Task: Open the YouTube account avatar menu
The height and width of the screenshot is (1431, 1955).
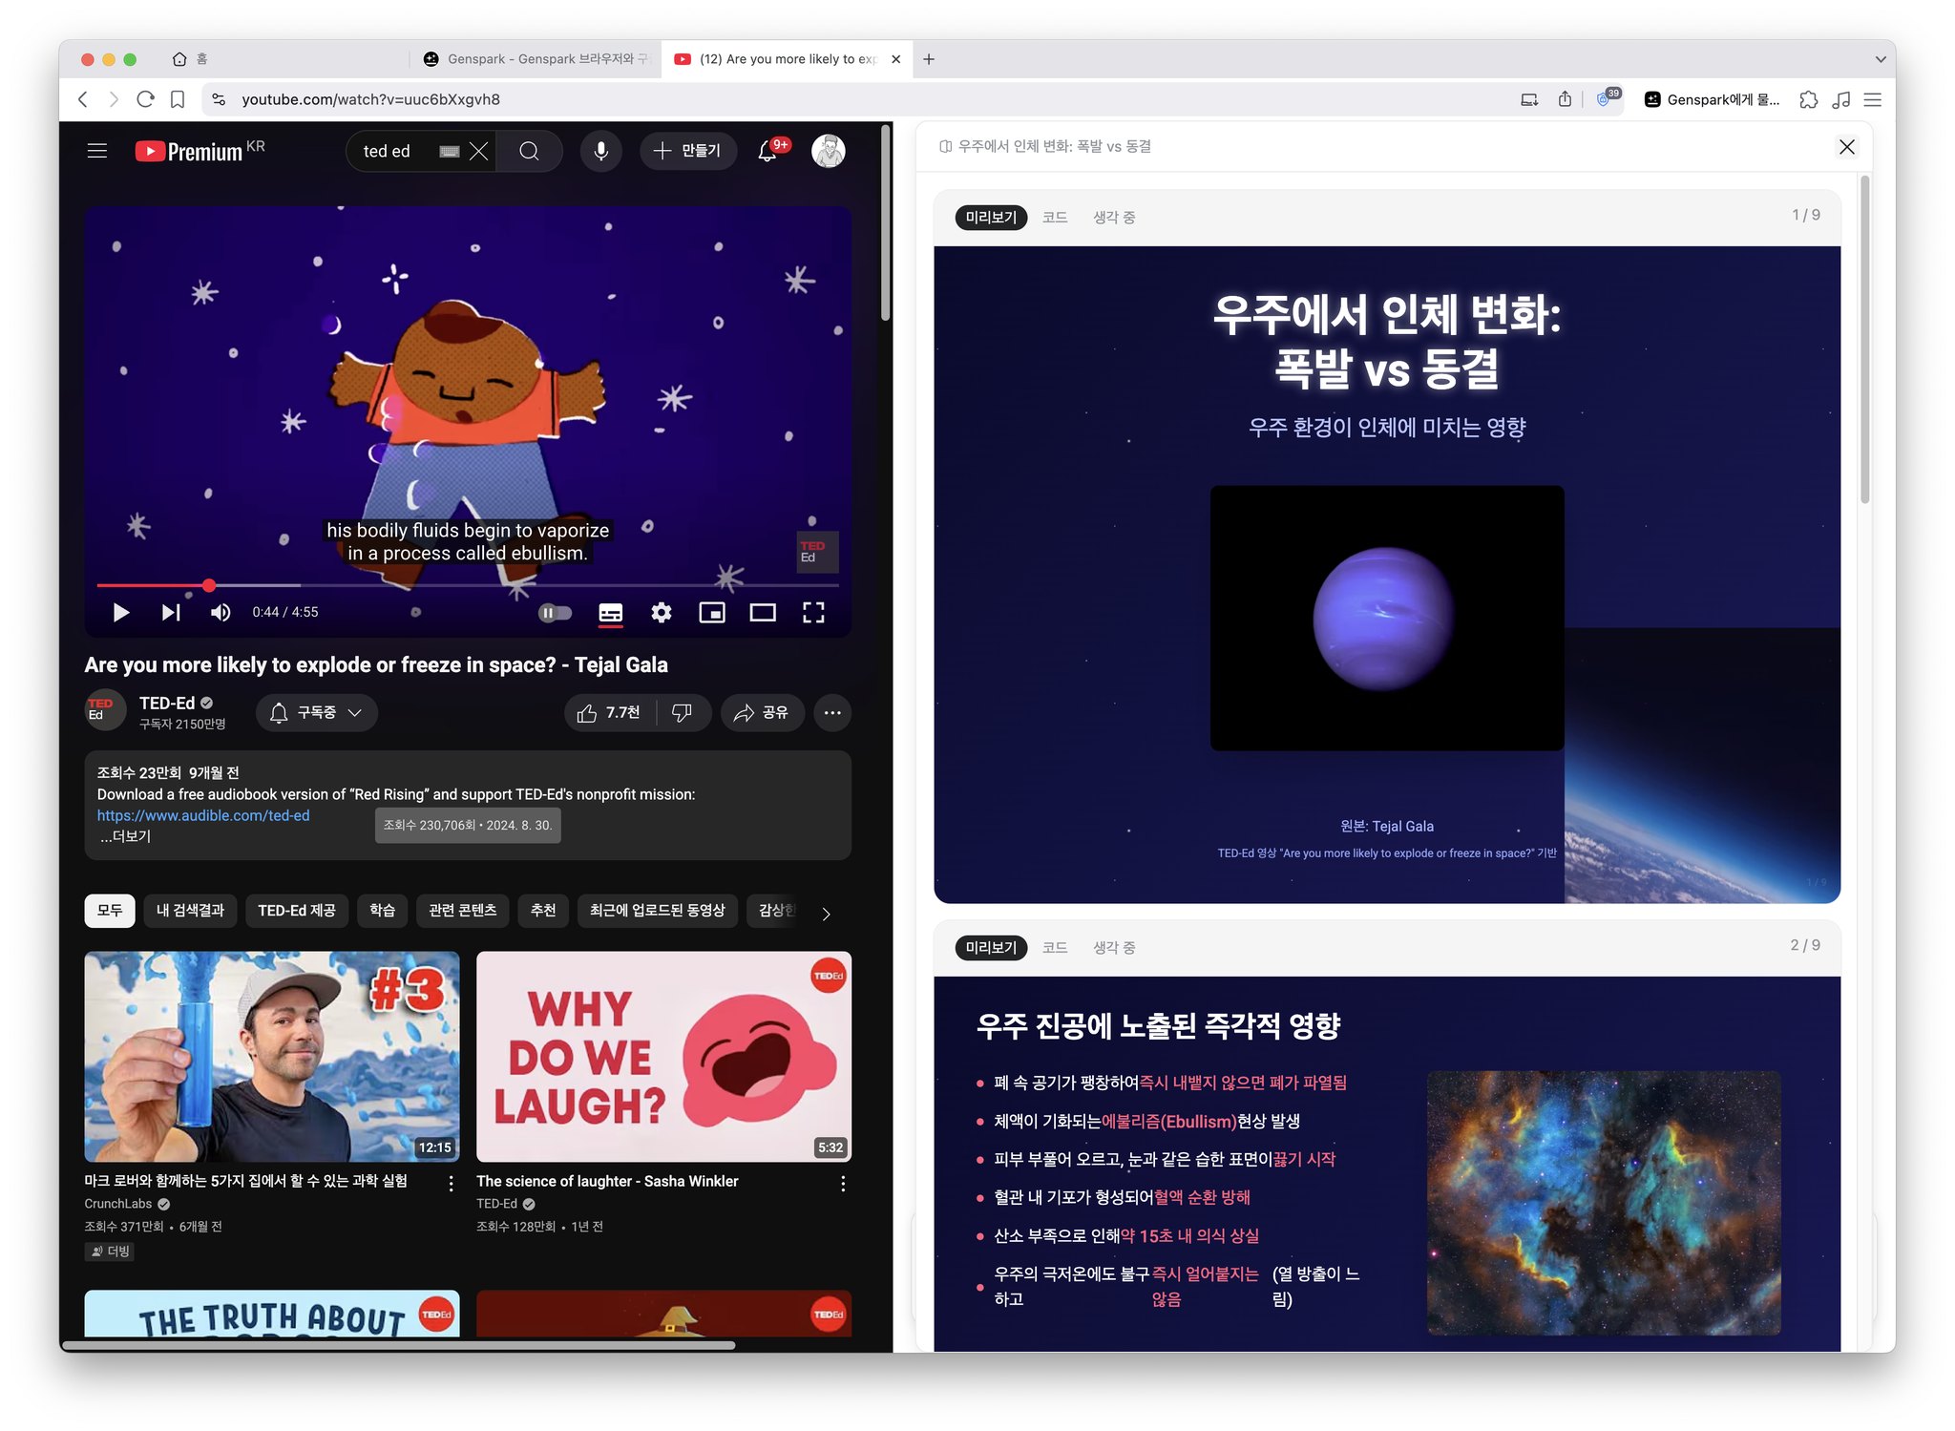Action: tap(829, 151)
